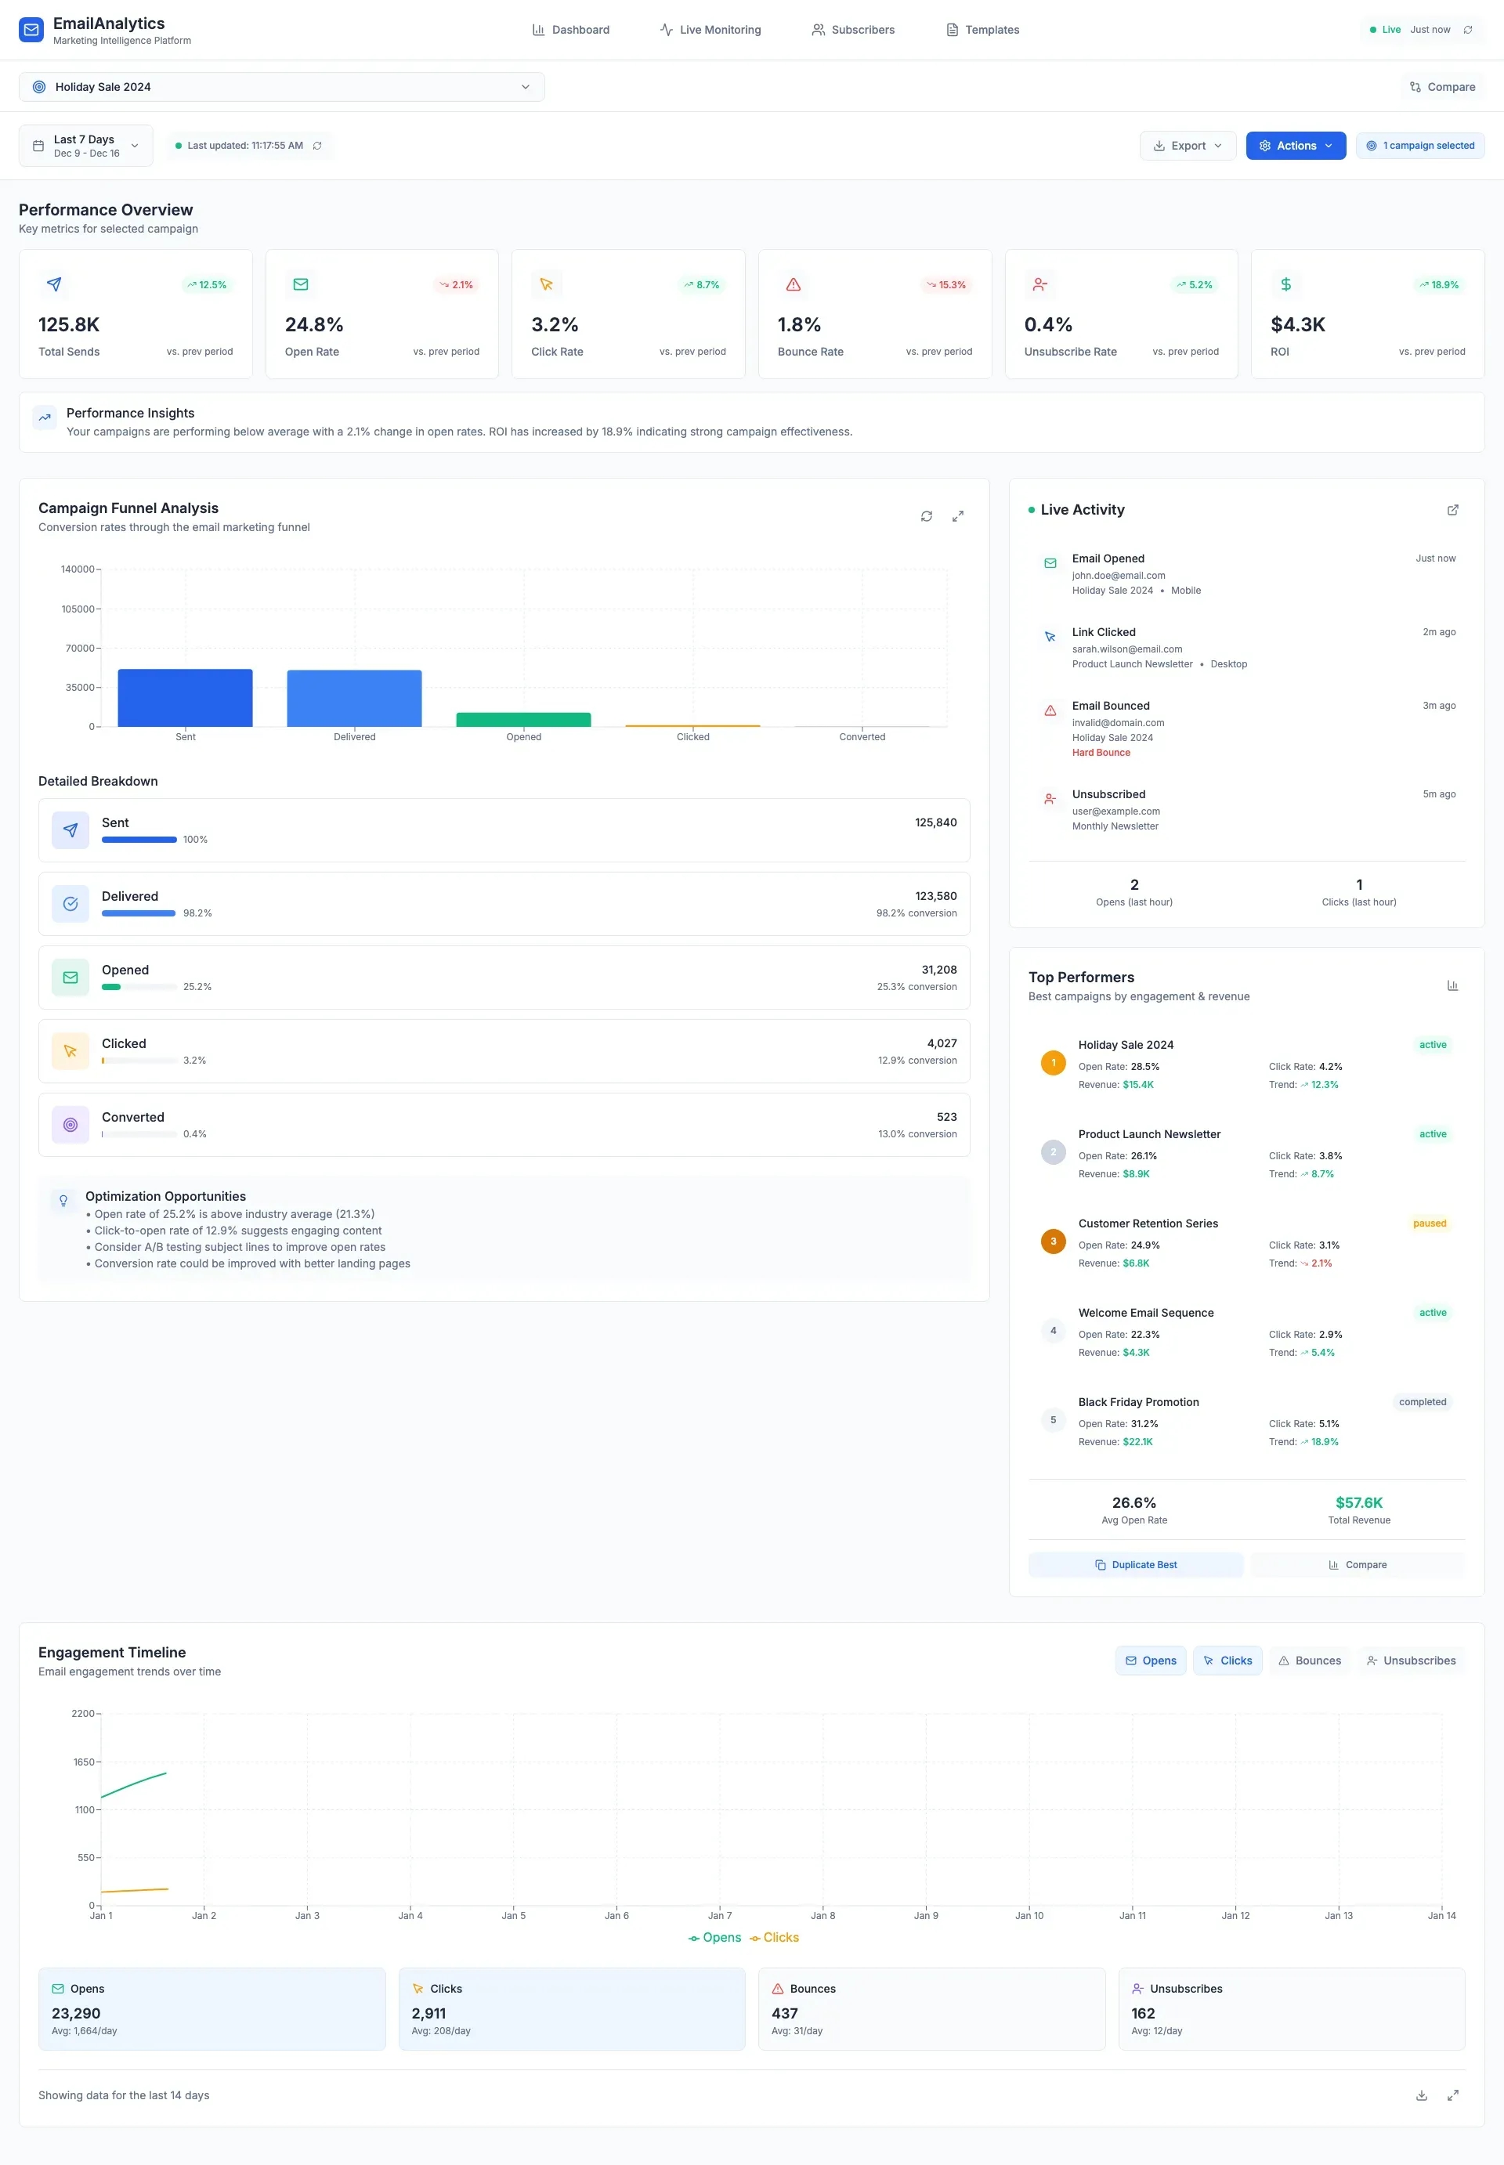Screen dimensions: 1504x2165
Task: Click the EmailAnalytics logo icon
Action: (x=31, y=29)
